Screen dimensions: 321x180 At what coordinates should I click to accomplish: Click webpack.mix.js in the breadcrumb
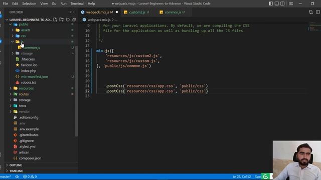(99, 20)
